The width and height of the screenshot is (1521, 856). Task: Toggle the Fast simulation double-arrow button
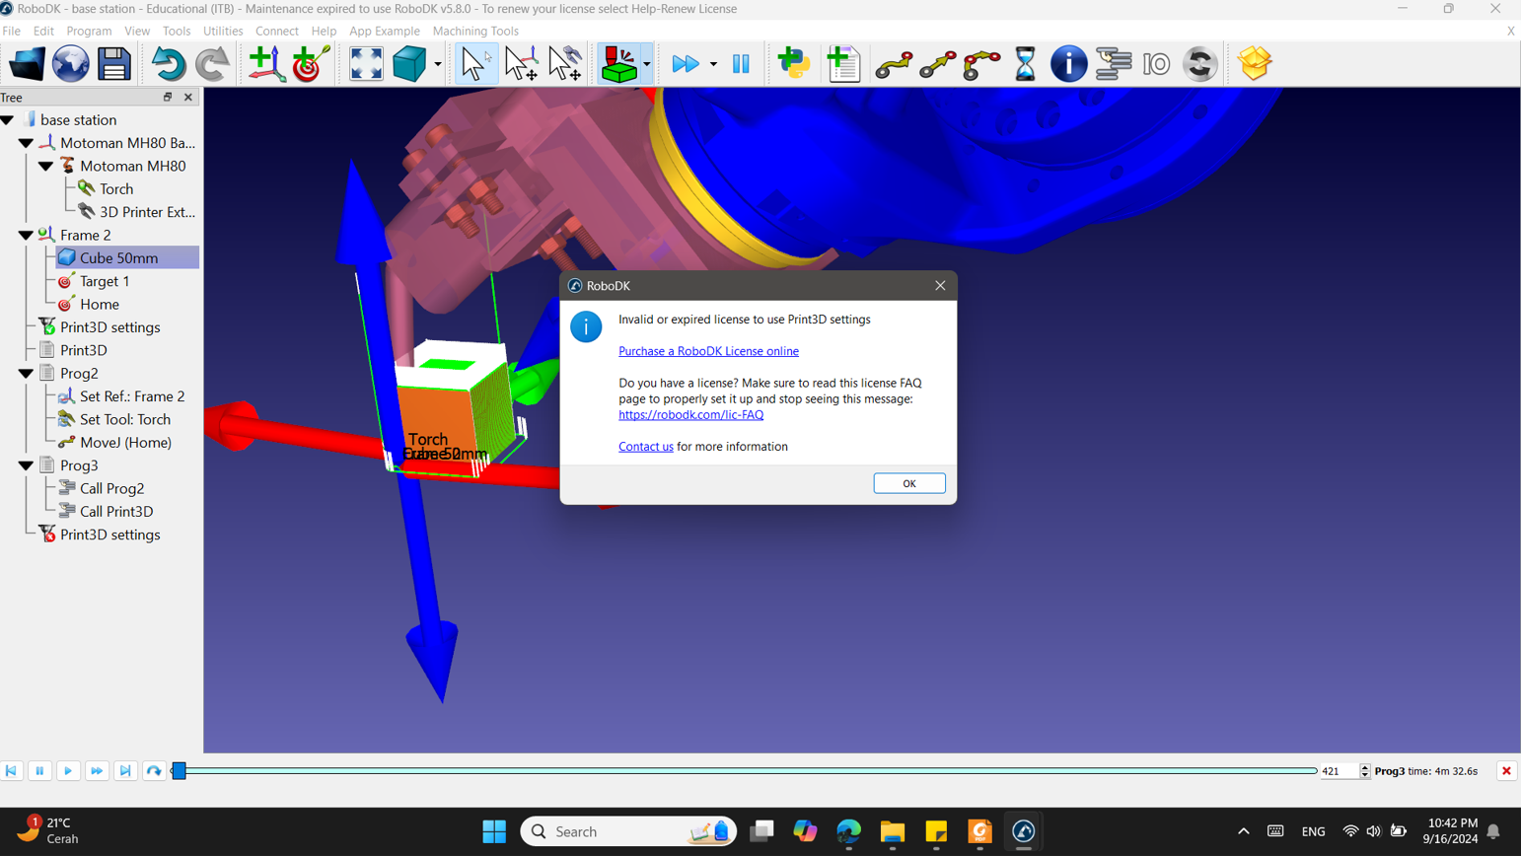pyautogui.click(x=685, y=64)
